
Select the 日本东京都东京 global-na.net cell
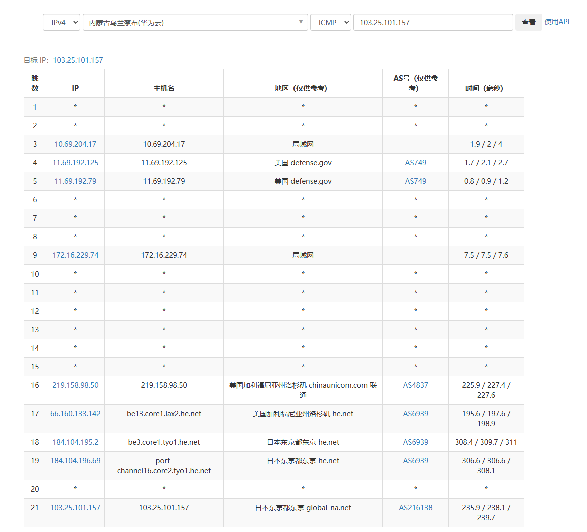coord(303,508)
